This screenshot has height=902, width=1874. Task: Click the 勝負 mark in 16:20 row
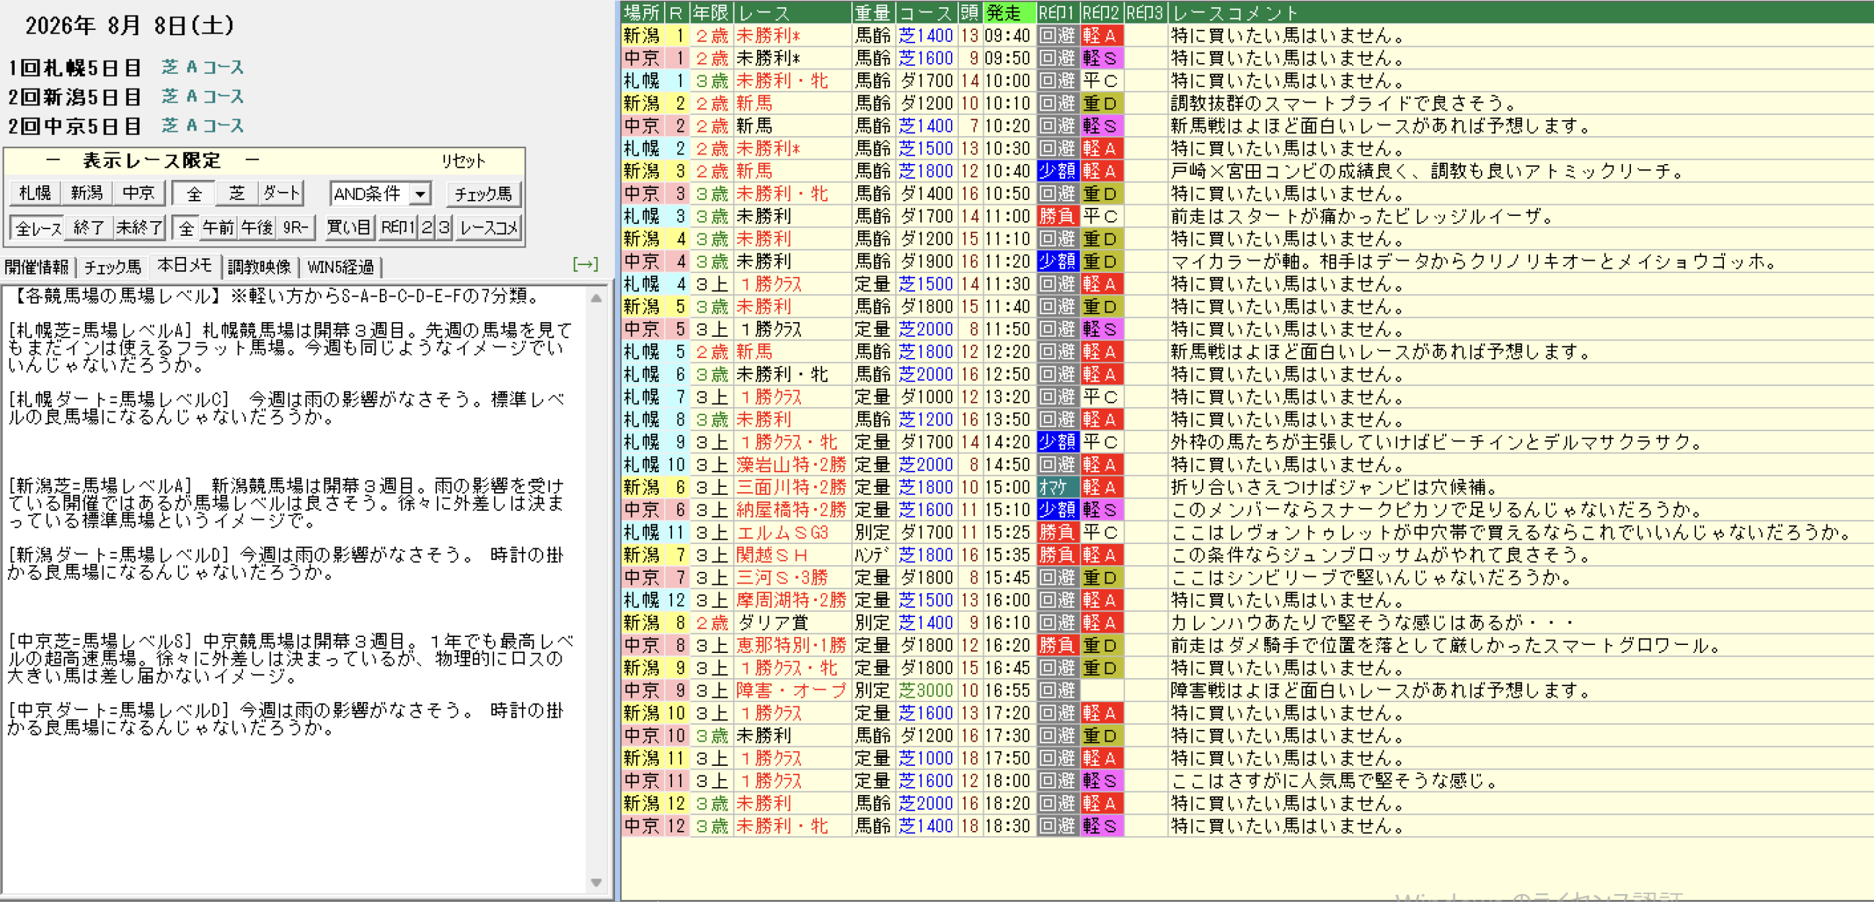click(1058, 645)
